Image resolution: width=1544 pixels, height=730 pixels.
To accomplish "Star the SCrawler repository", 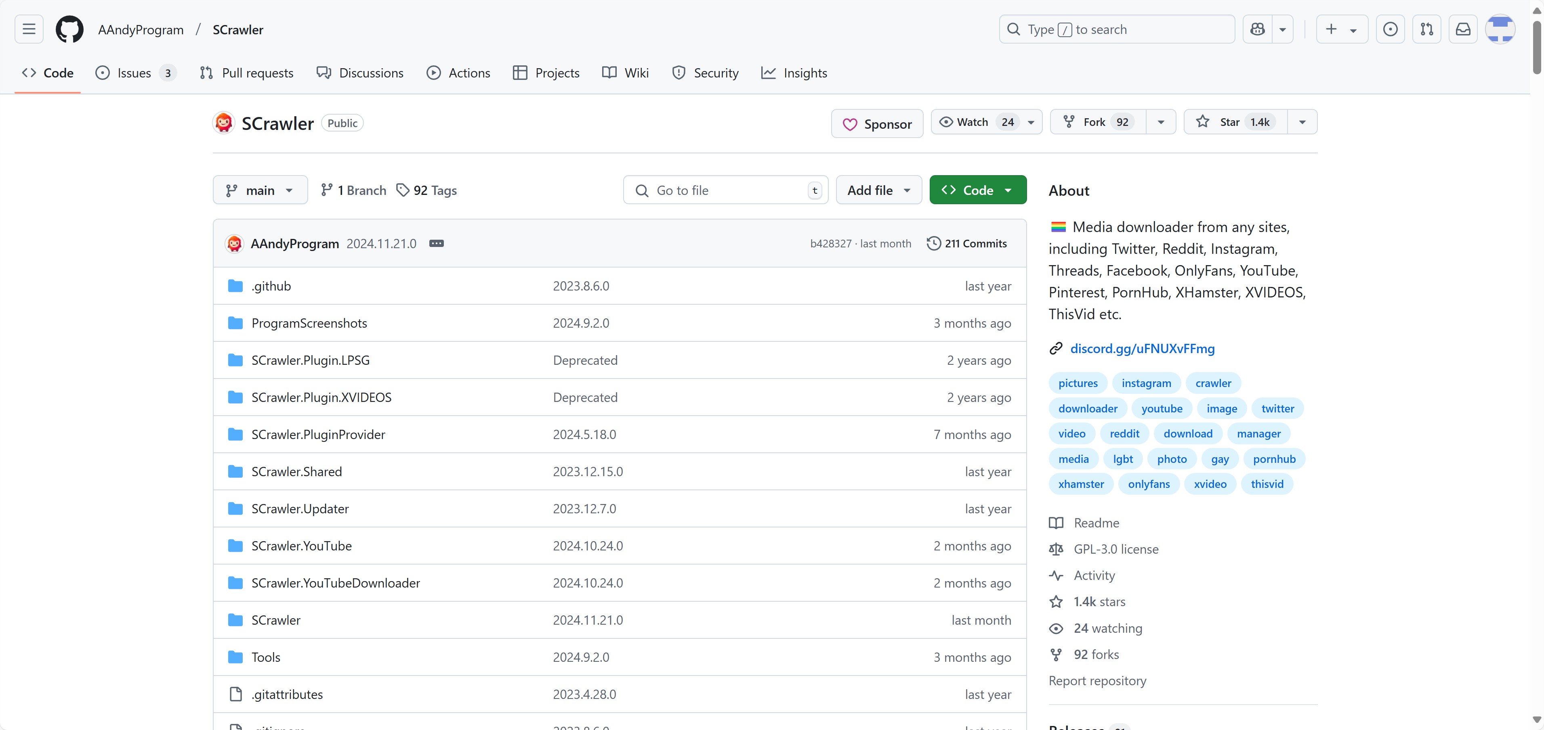I will pos(1236,122).
